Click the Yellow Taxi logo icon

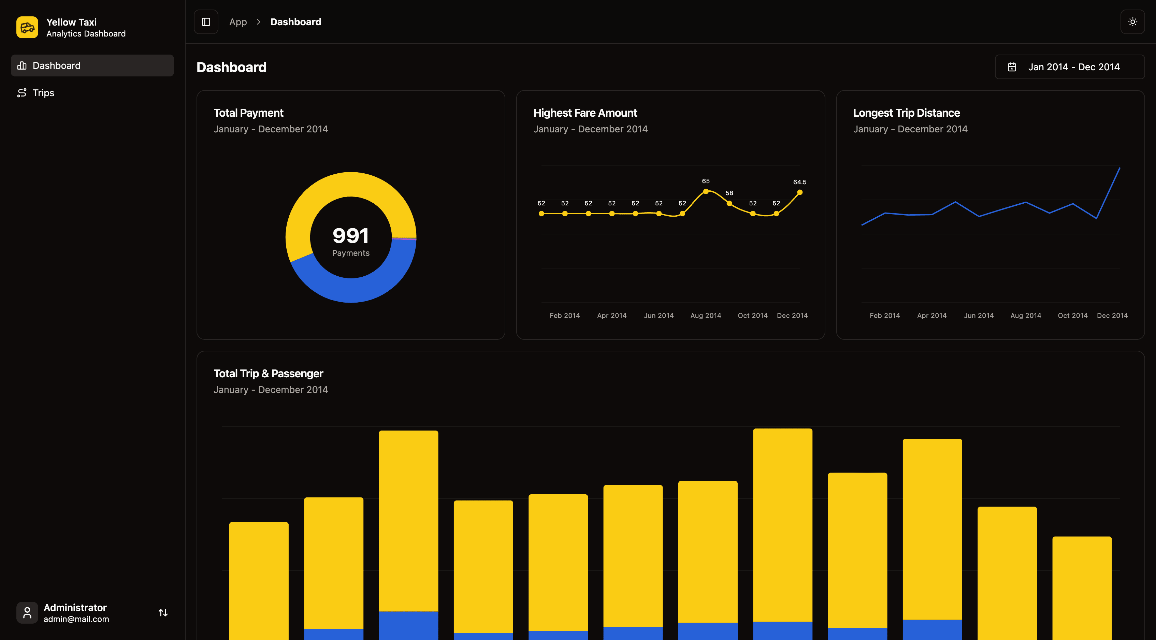27,27
